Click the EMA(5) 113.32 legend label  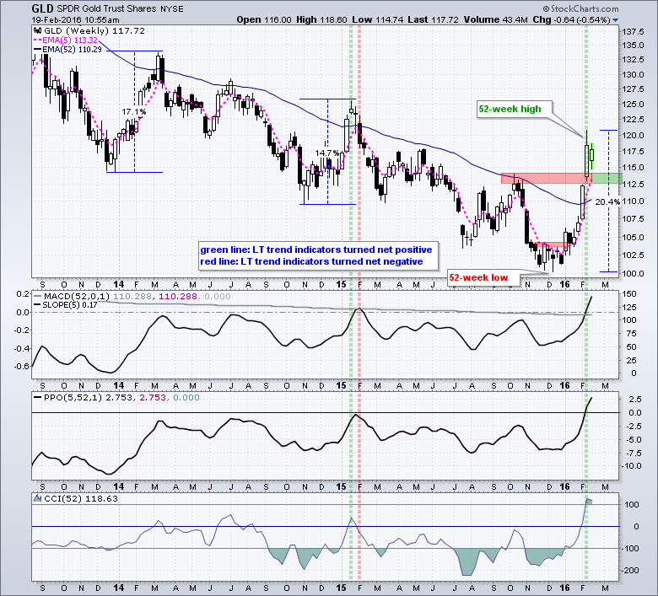coord(70,40)
